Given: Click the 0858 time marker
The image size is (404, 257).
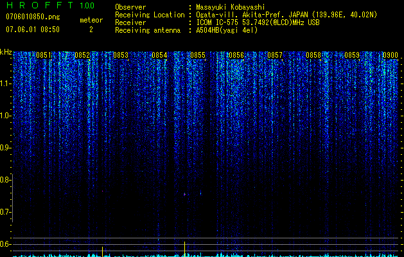Looking at the screenshot, I should (313, 55).
